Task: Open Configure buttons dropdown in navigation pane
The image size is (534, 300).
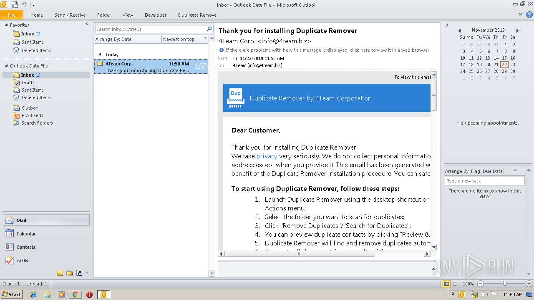Action: click(87, 273)
